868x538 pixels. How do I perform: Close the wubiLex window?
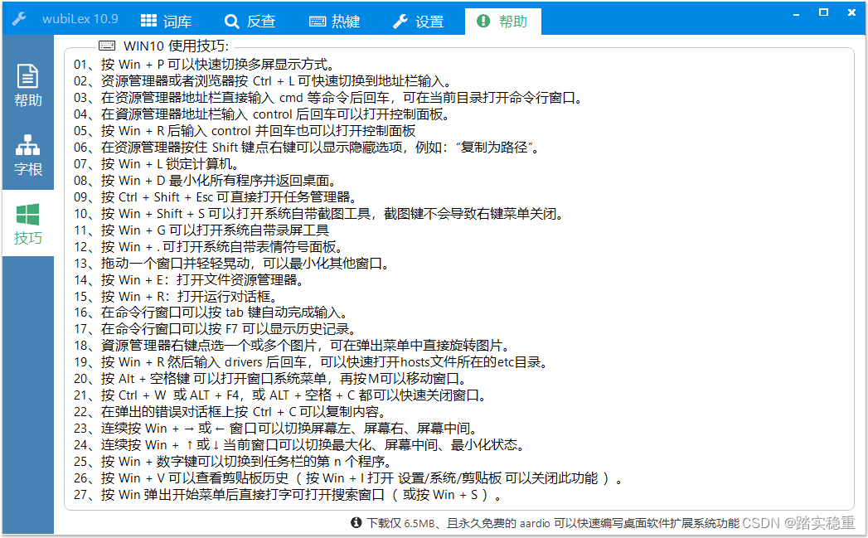pos(852,12)
